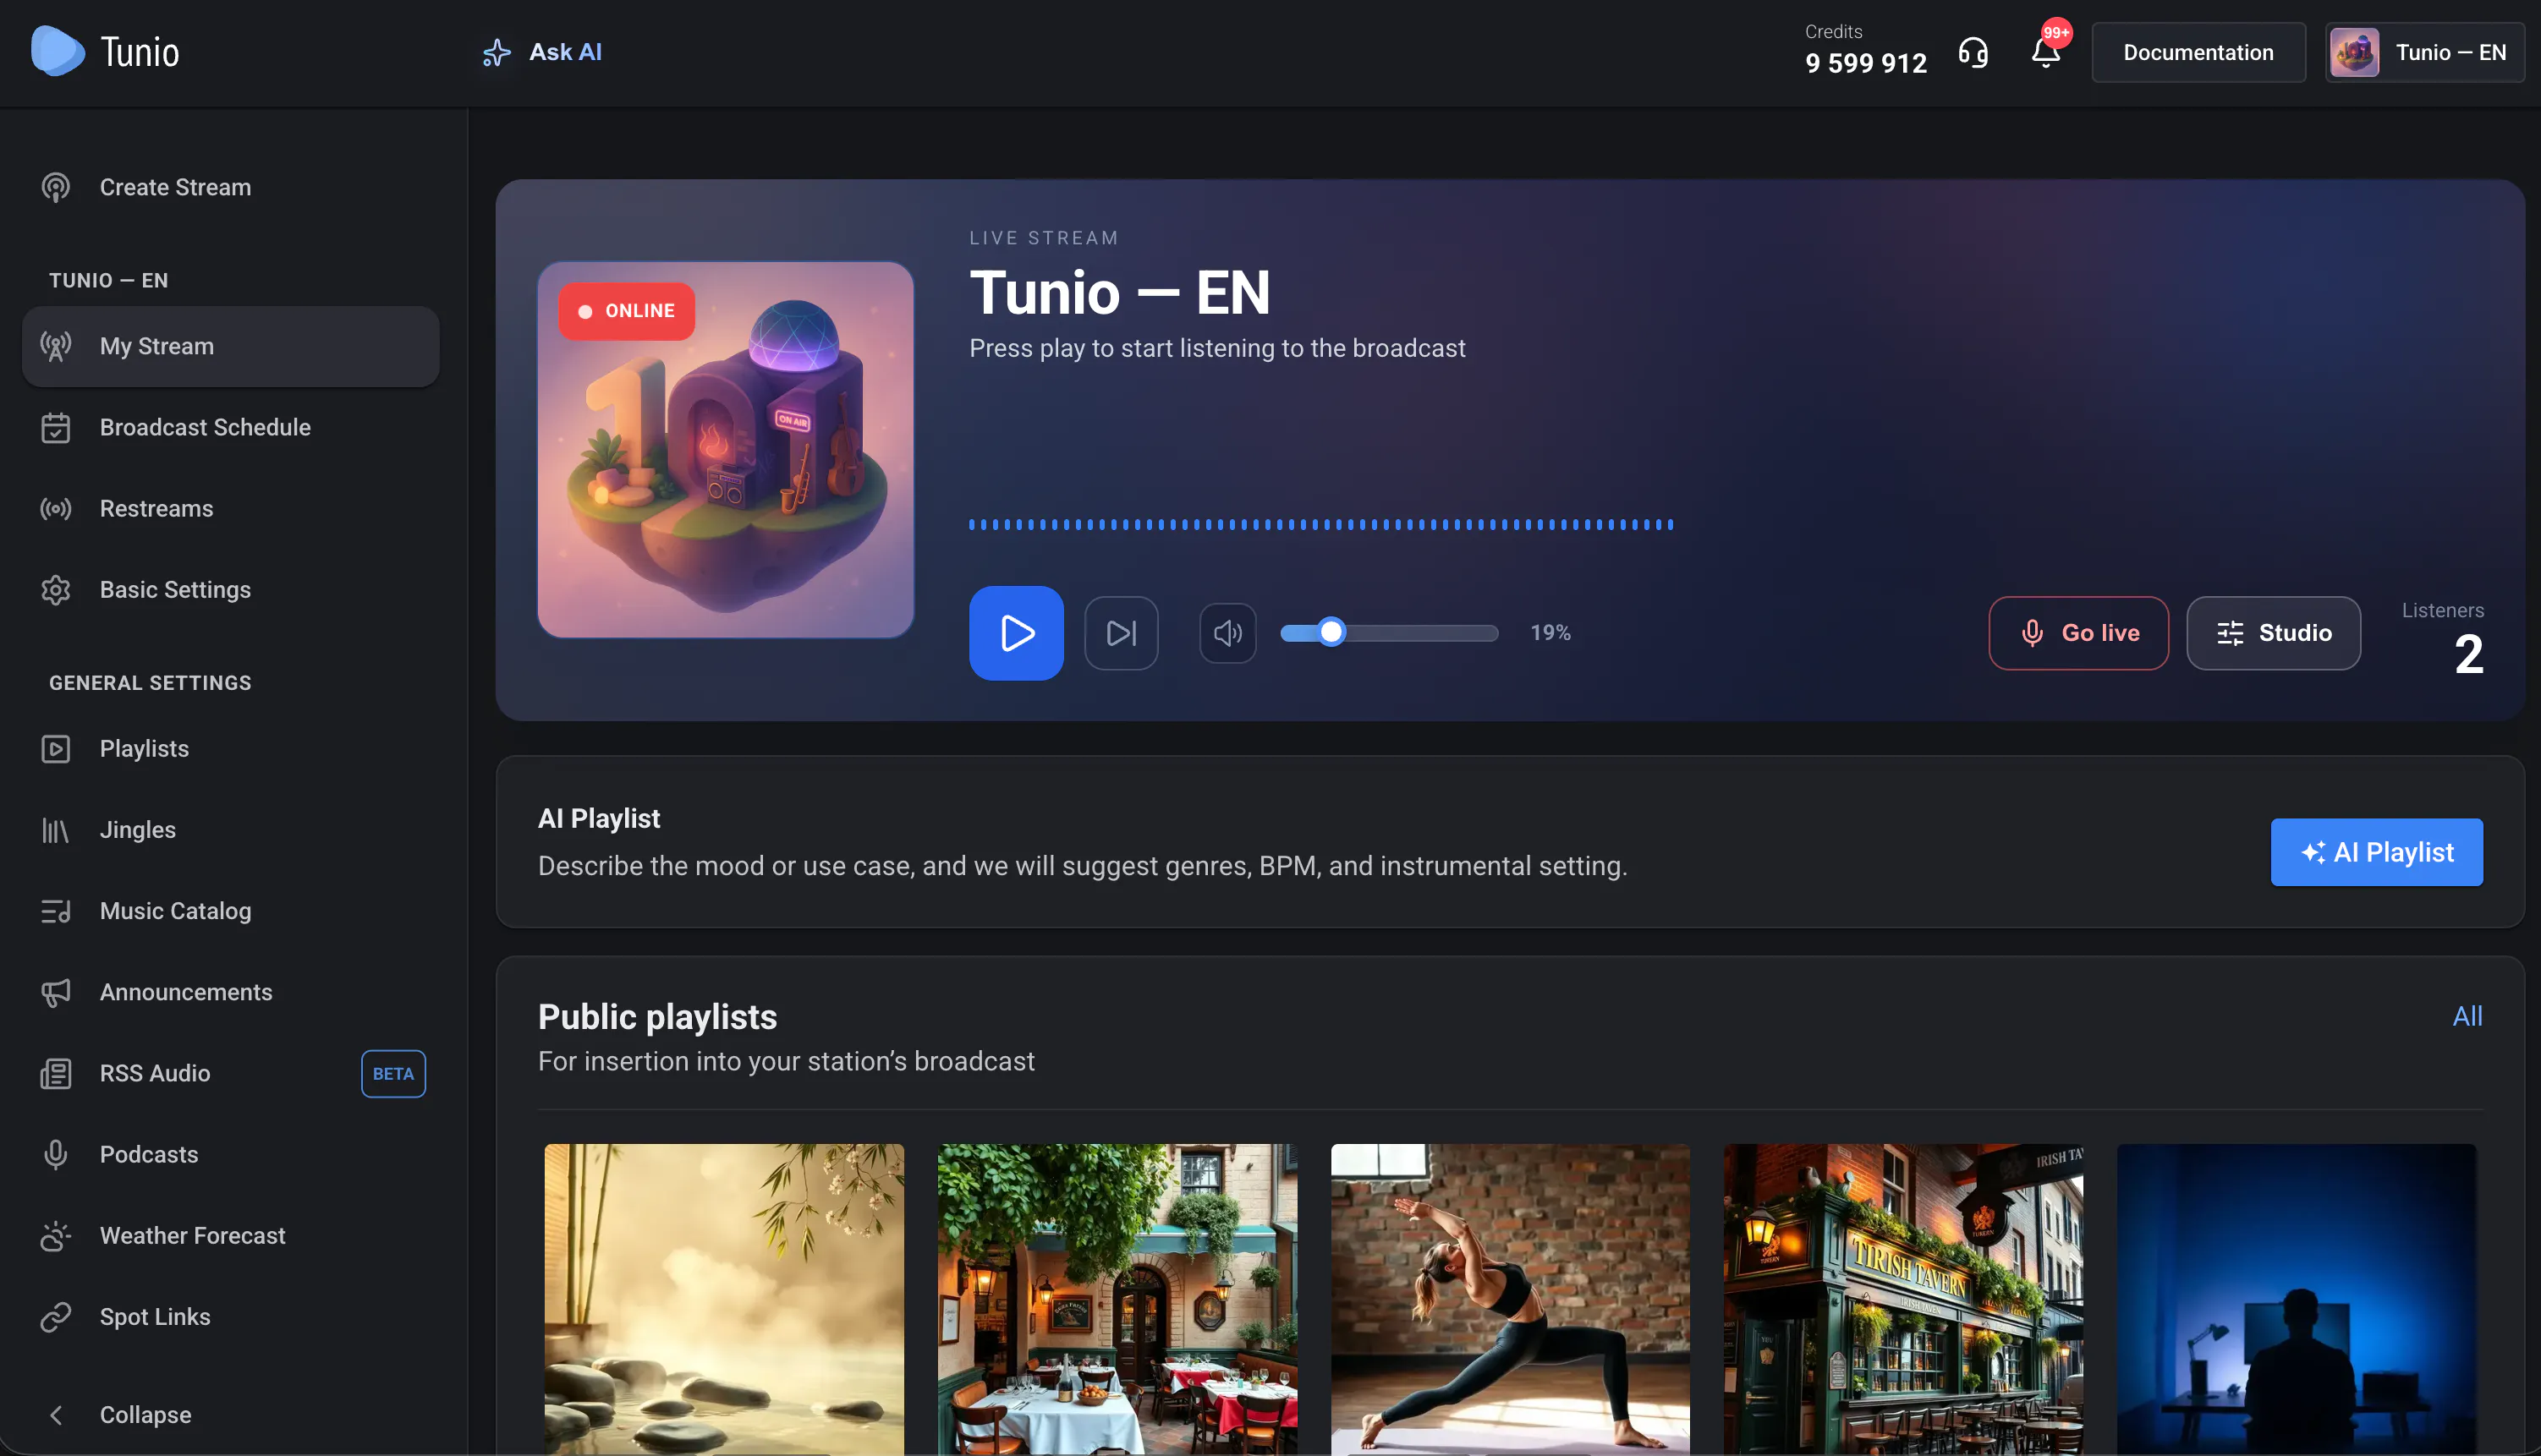Open the yoga playlist thumbnail

click(x=1511, y=1299)
